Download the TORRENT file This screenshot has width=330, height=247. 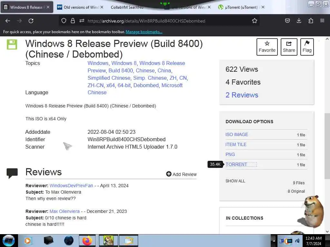click(x=236, y=164)
